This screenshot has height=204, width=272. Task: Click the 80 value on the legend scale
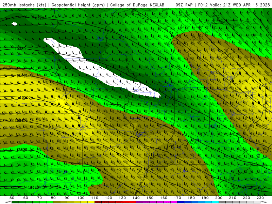click(53, 198)
